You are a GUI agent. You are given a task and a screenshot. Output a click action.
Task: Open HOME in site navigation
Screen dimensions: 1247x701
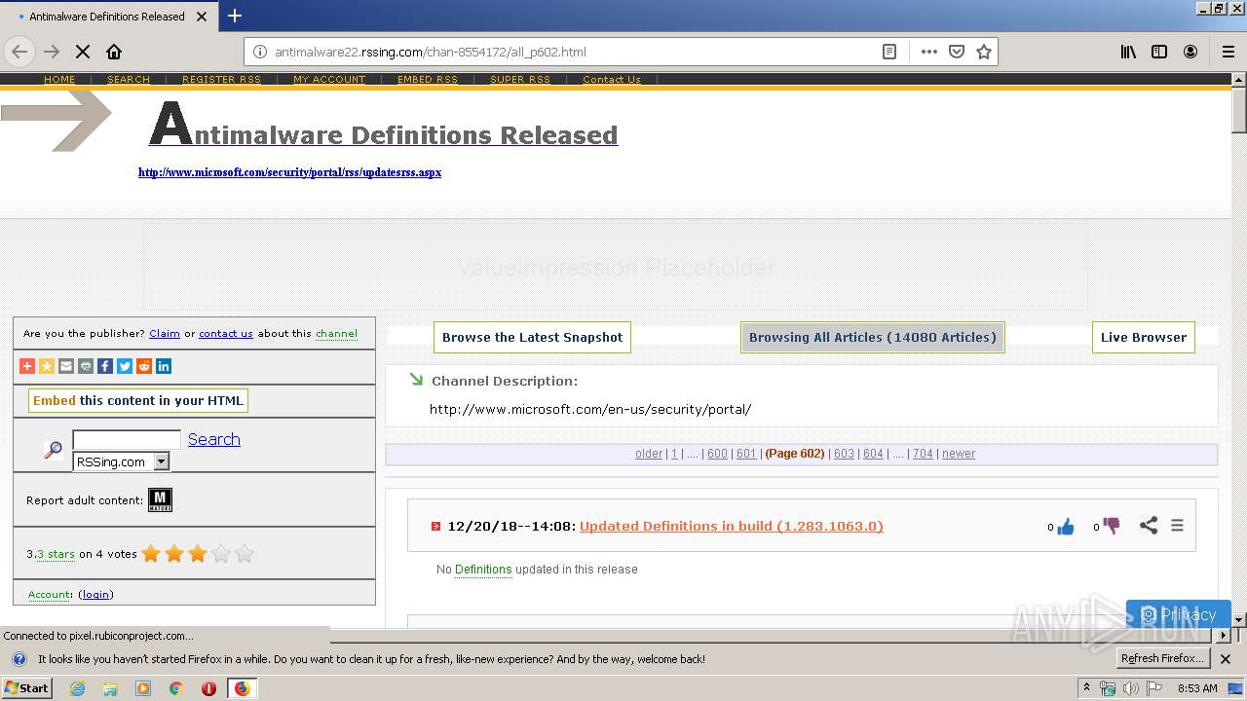point(59,80)
